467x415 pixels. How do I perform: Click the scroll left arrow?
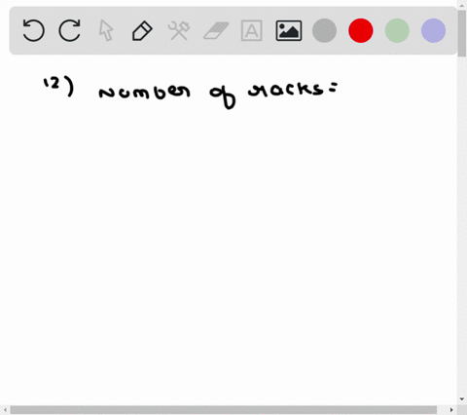pyautogui.click(x=5, y=410)
